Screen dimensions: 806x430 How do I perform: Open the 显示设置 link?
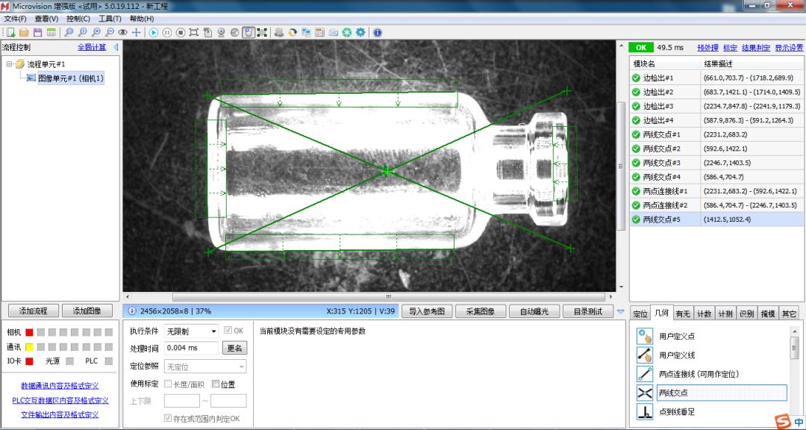click(789, 48)
